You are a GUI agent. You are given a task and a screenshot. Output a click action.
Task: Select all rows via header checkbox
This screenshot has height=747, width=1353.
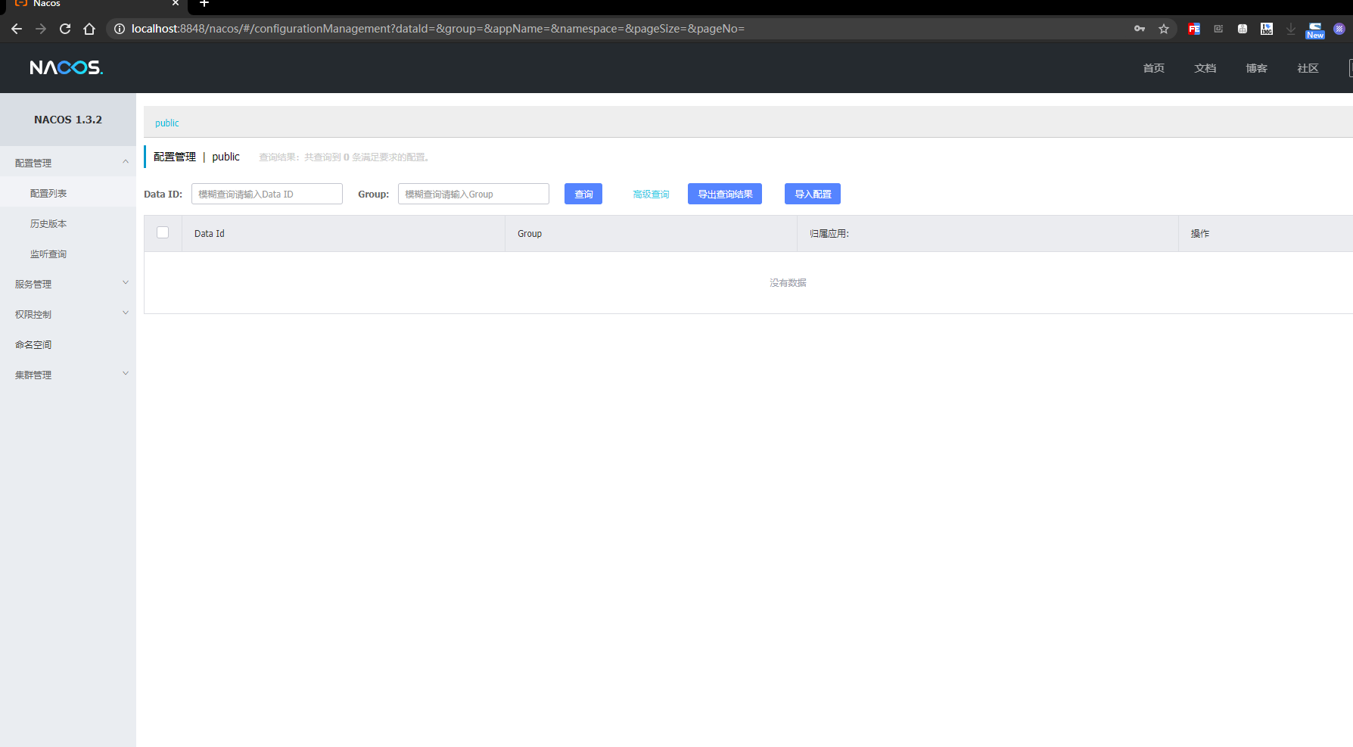pyautogui.click(x=163, y=232)
